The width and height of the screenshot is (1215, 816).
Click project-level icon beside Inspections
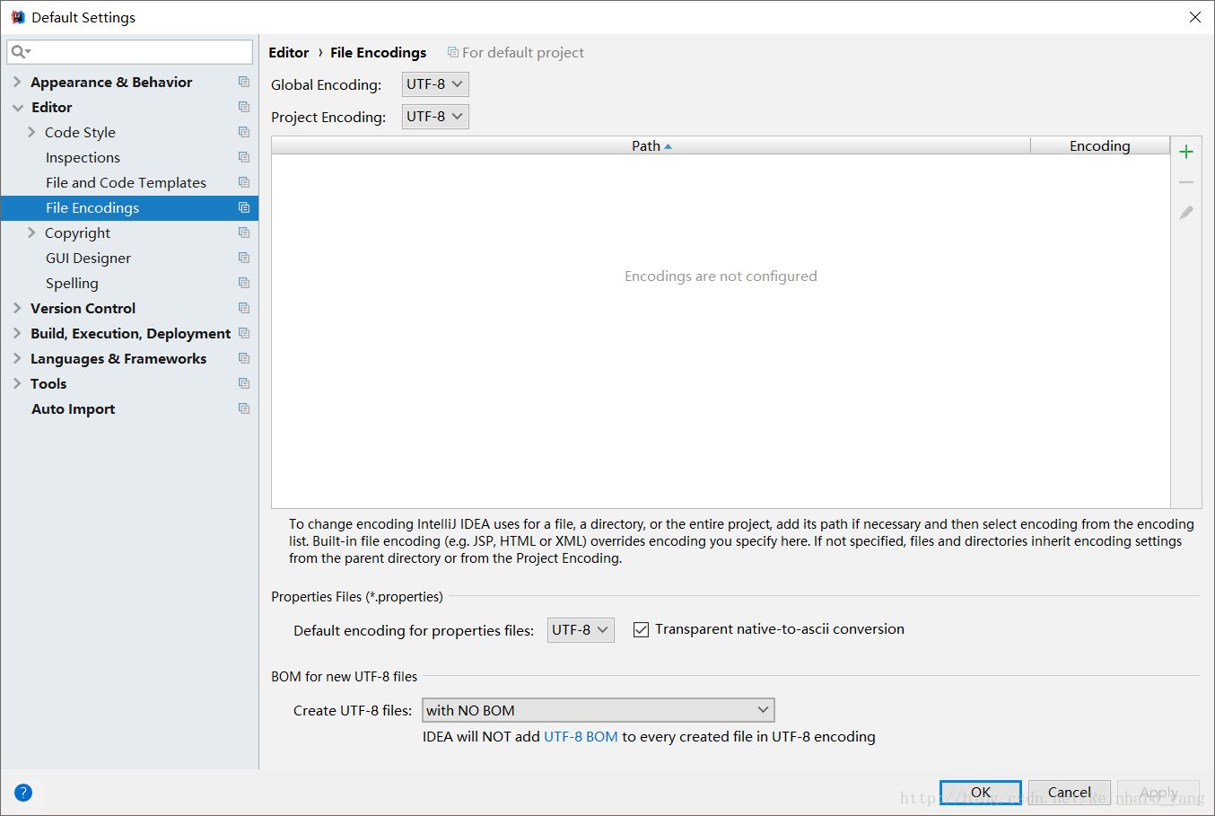244,157
